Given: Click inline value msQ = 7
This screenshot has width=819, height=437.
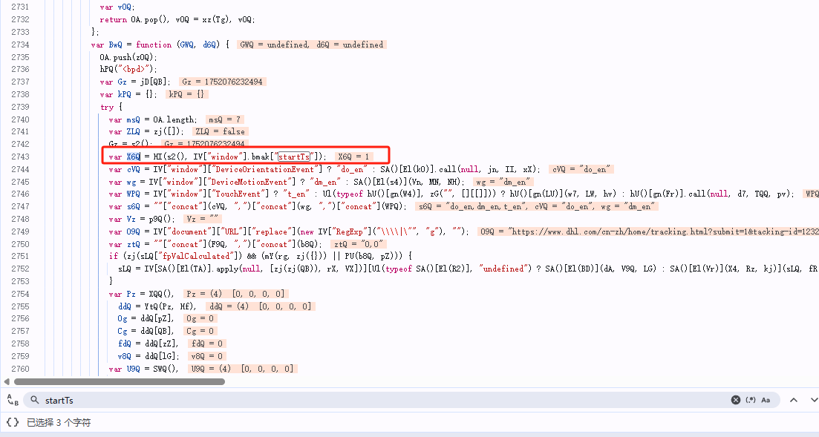Looking at the screenshot, I should [224, 119].
